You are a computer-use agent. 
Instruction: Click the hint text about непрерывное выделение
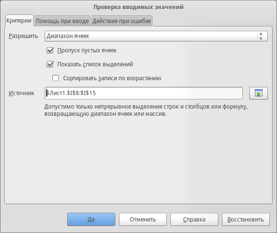(x=146, y=110)
